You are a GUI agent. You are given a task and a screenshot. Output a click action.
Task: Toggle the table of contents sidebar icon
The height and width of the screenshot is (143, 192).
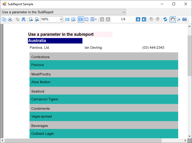click(x=4, y=19)
